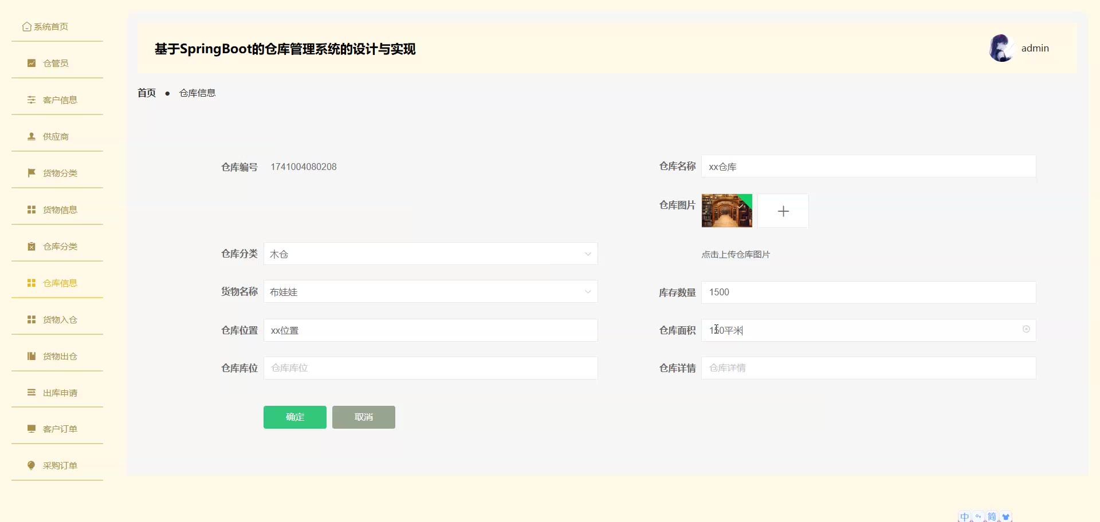The width and height of the screenshot is (1100, 522).
Task: Cancel editing with the 取消 button
Action: tap(364, 417)
